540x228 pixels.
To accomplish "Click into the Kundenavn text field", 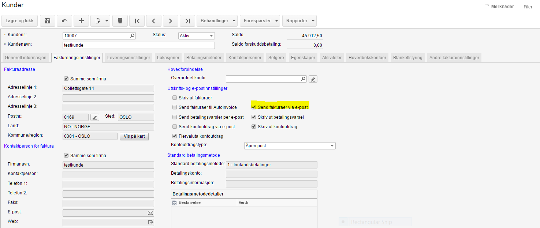I will coord(138,45).
